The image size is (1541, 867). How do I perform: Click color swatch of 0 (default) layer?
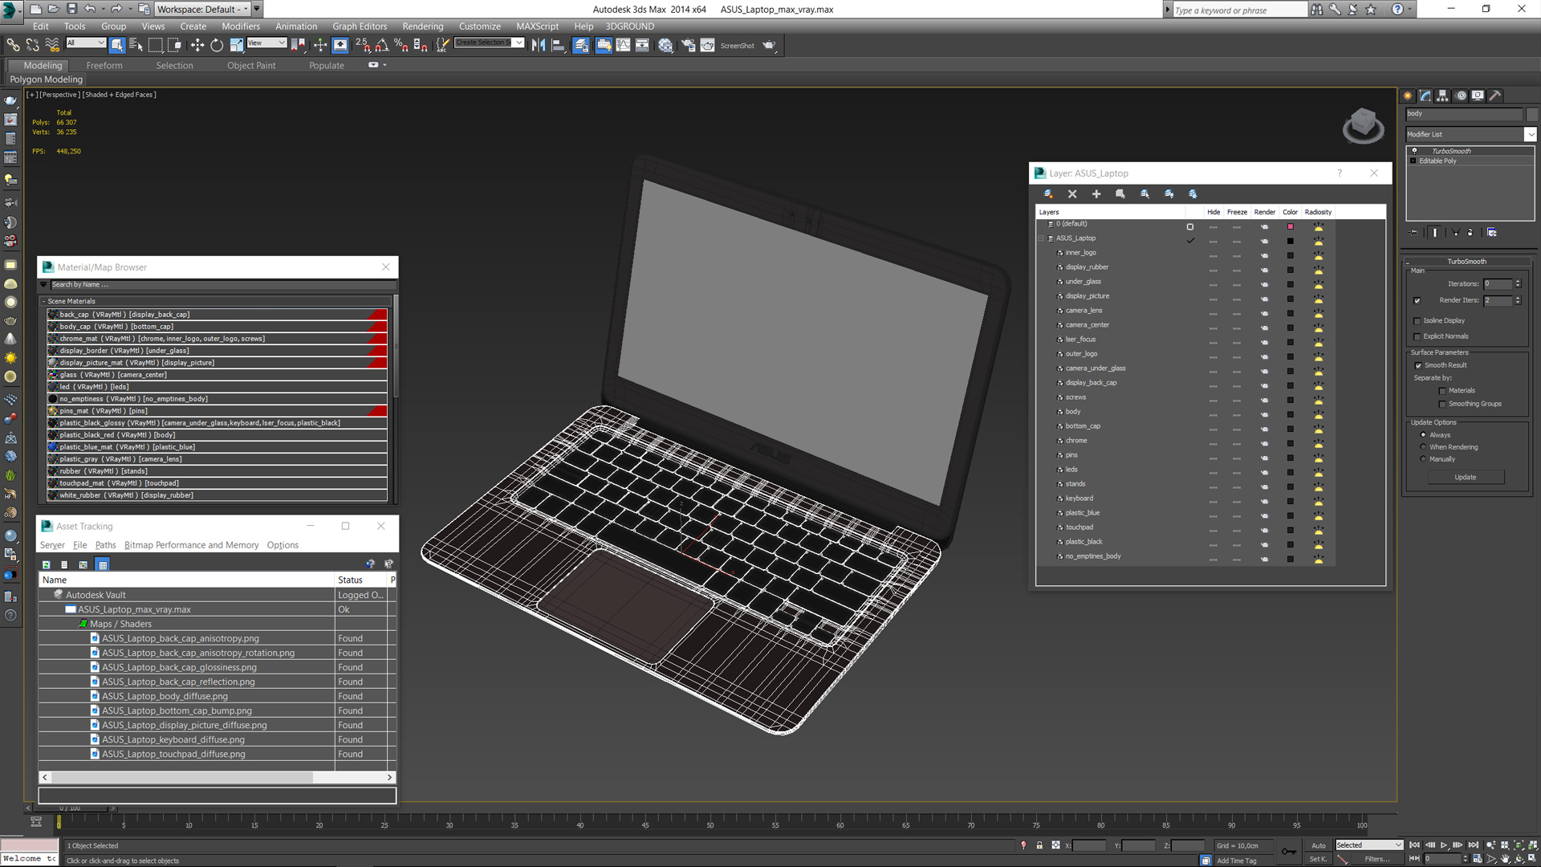[1290, 226]
